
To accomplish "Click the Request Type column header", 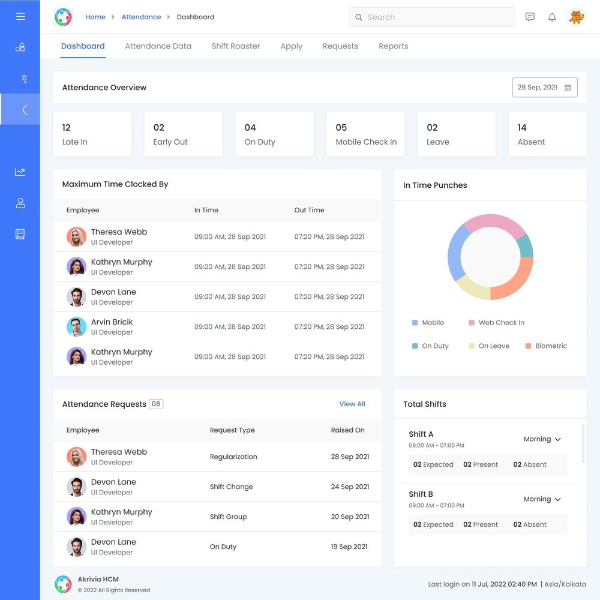I will click(x=232, y=430).
